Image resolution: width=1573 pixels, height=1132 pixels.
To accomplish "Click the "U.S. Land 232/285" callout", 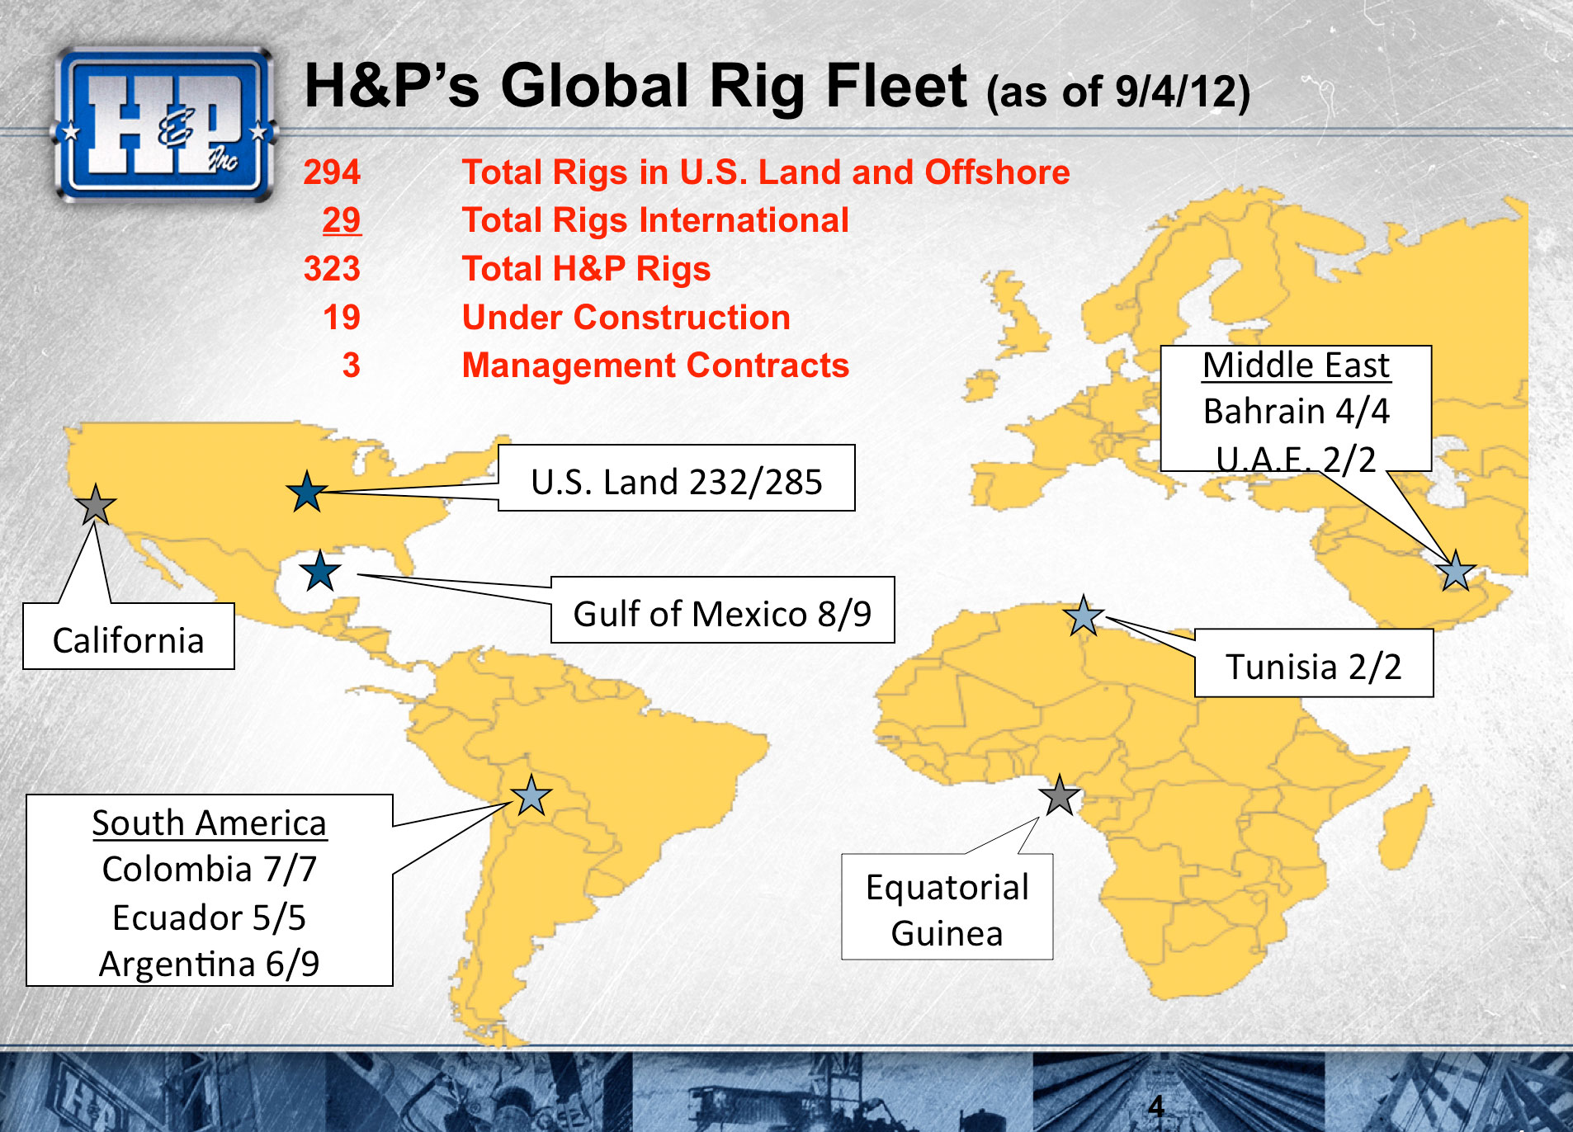I will point(677,479).
